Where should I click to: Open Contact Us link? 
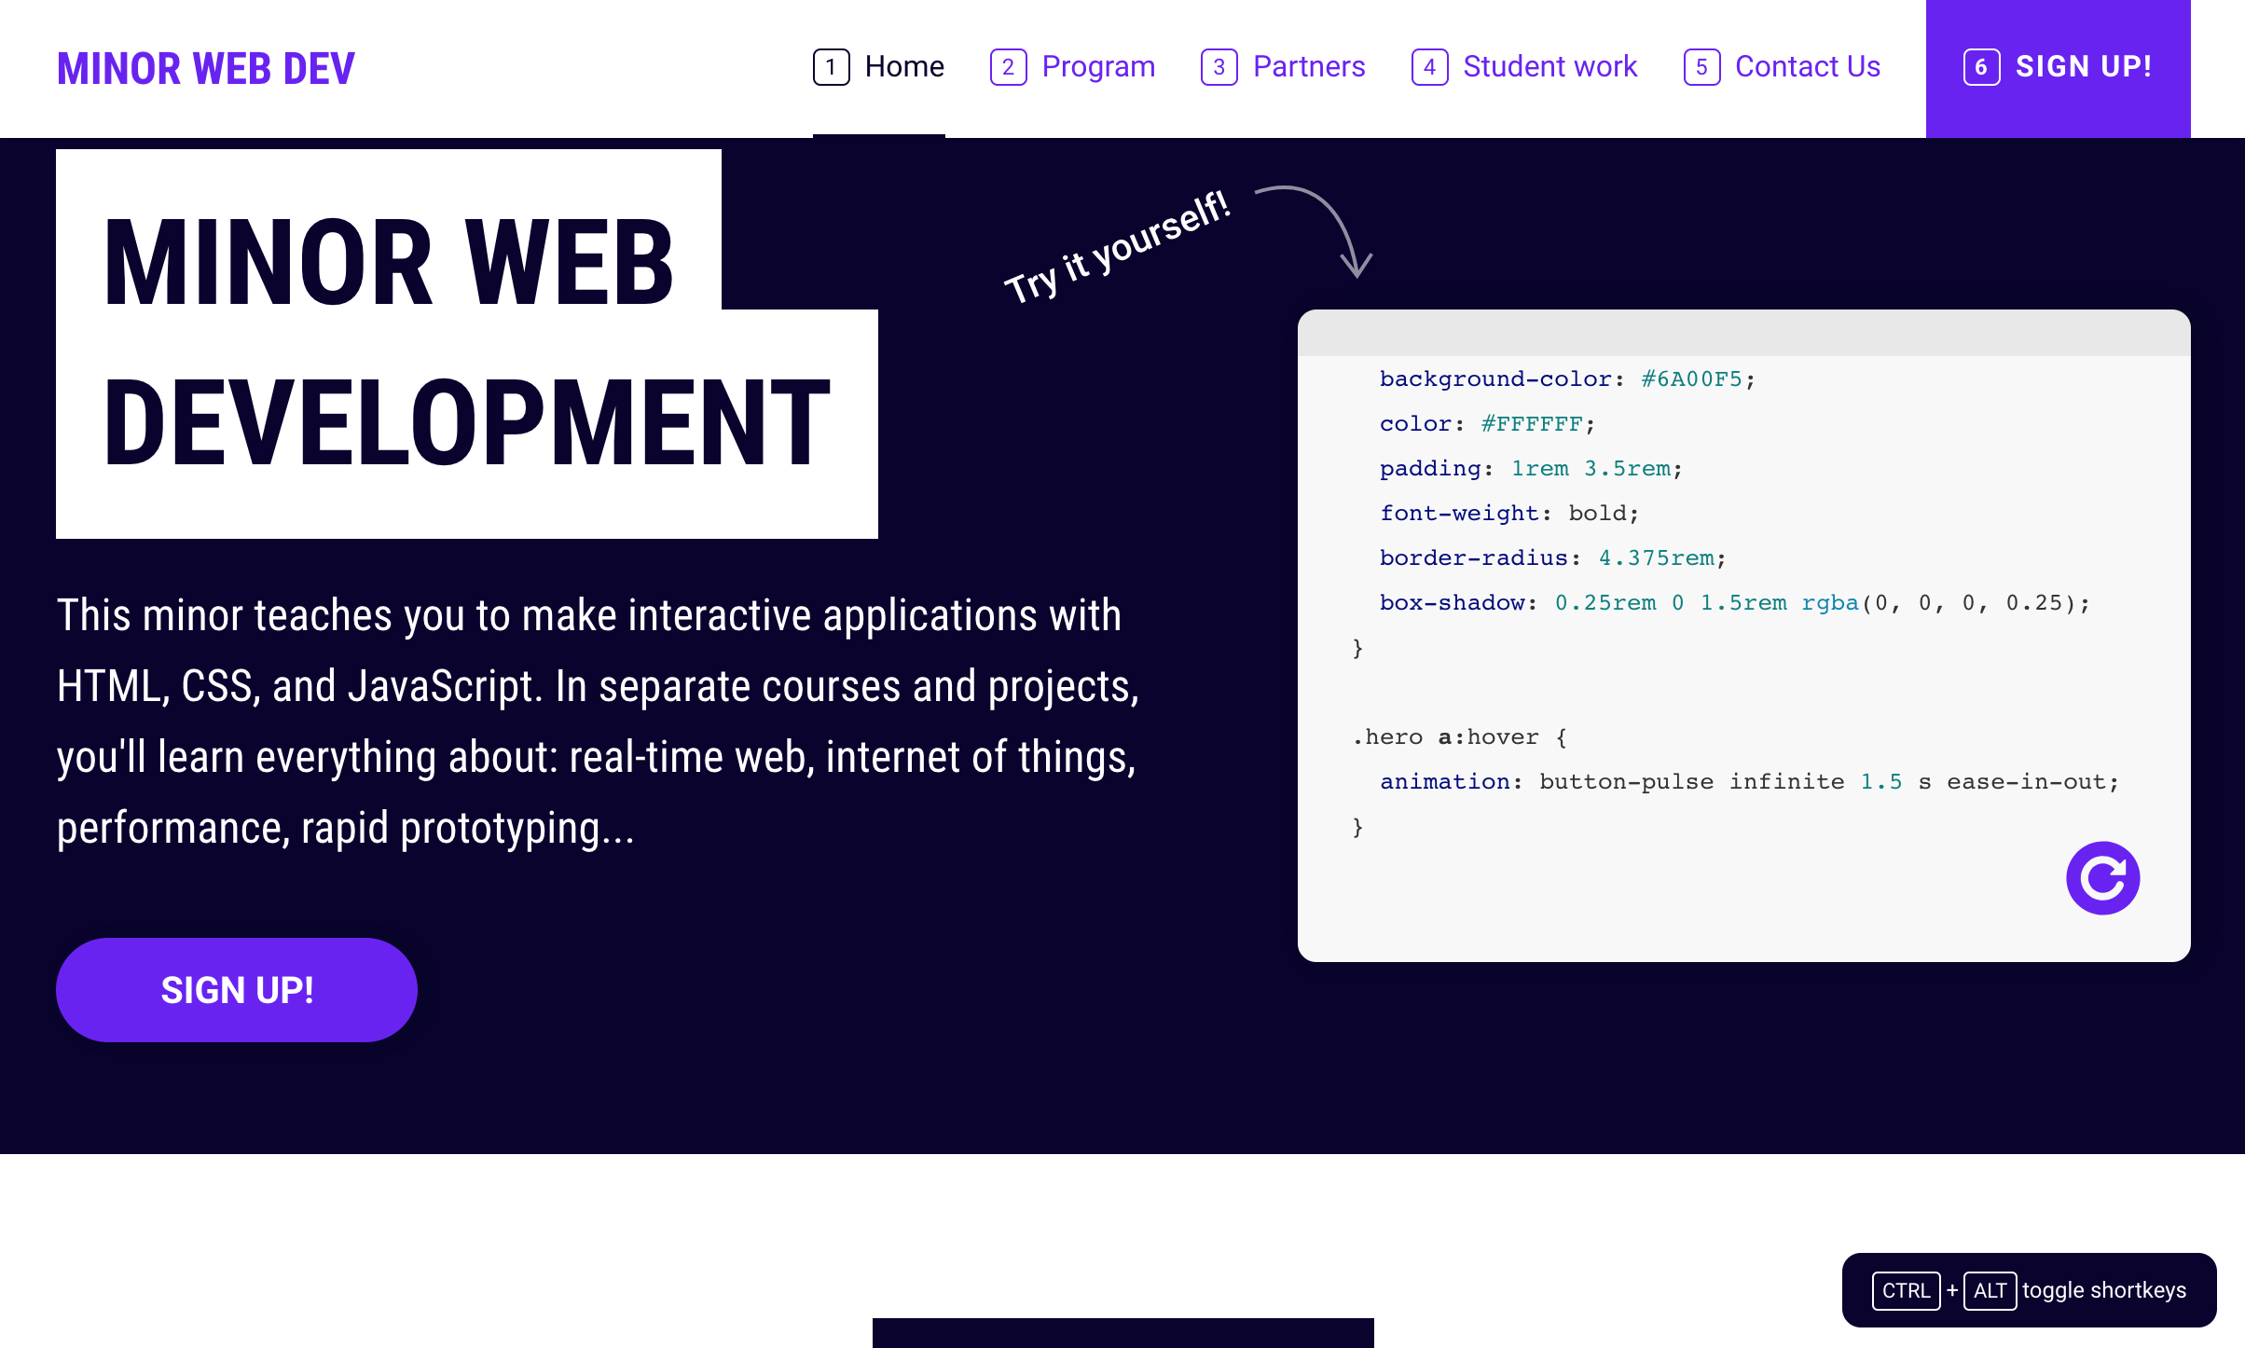click(1807, 67)
